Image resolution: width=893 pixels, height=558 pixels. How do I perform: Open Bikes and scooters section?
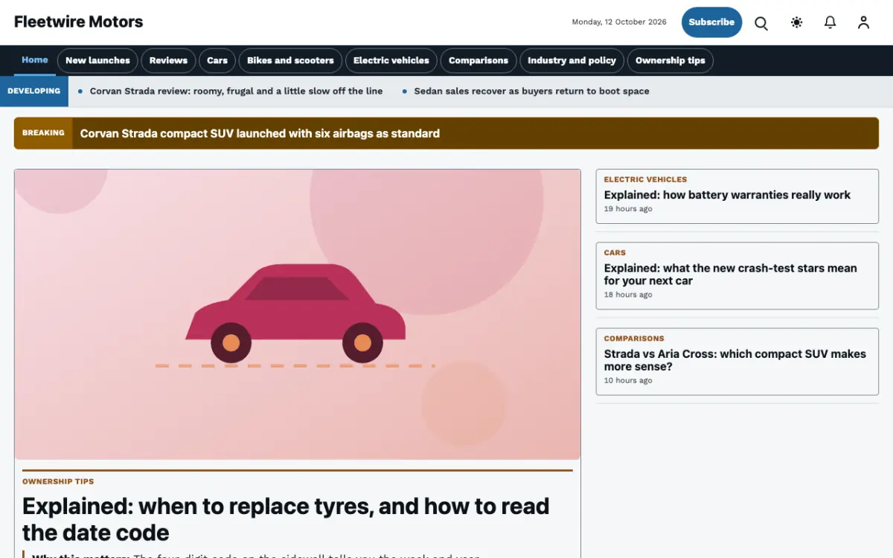pos(290,61)
